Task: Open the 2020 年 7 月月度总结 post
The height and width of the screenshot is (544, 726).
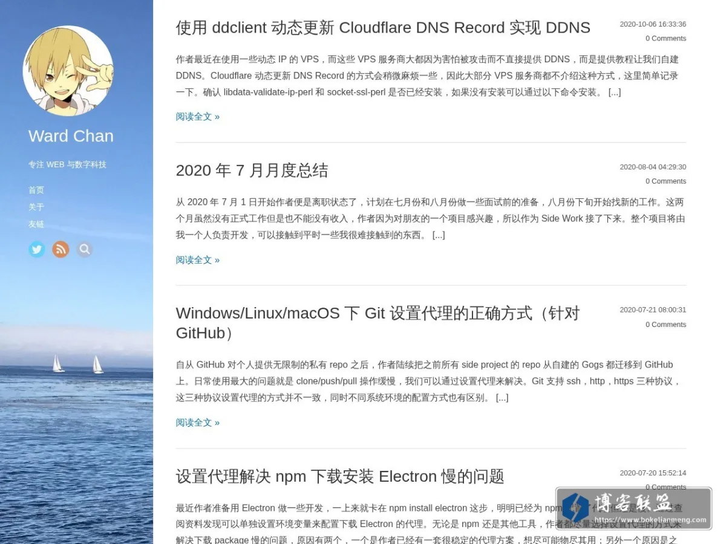Action: coord(252,170)
